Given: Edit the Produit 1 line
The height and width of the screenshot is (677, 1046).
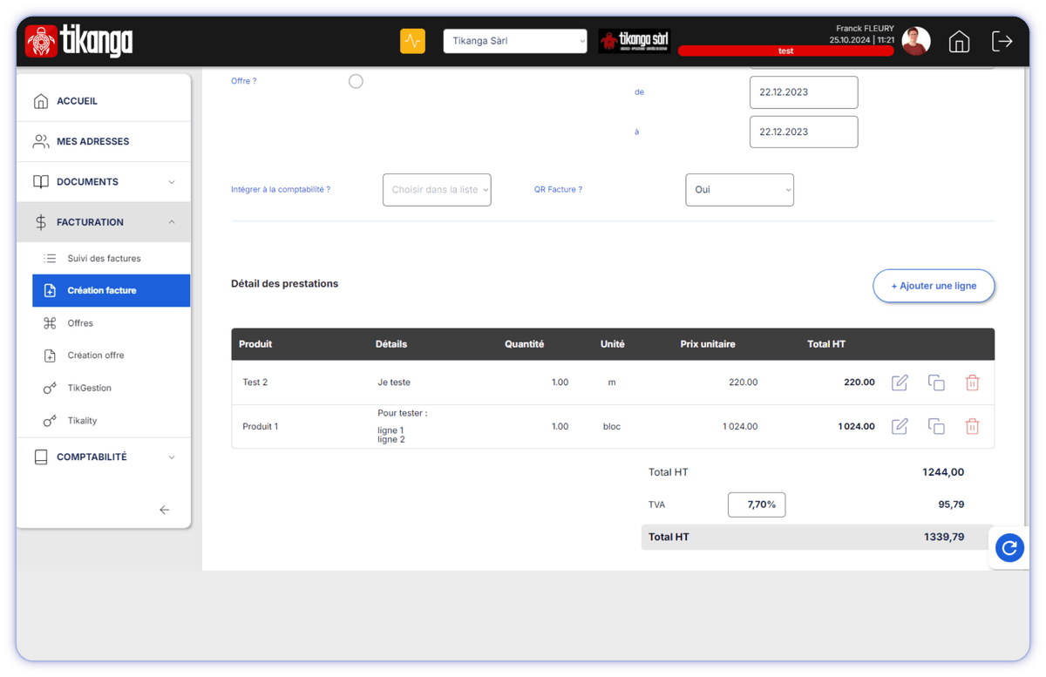Looking at the screenshot, I should tap(900, 426).
